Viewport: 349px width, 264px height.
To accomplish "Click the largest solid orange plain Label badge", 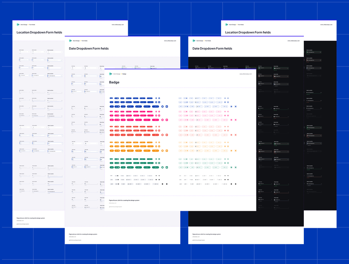I will [x=112, y=151].
